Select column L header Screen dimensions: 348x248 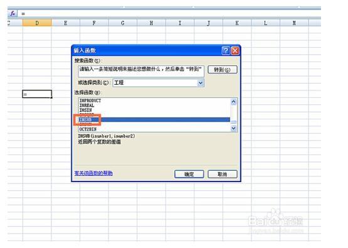[x=265, y=23]
